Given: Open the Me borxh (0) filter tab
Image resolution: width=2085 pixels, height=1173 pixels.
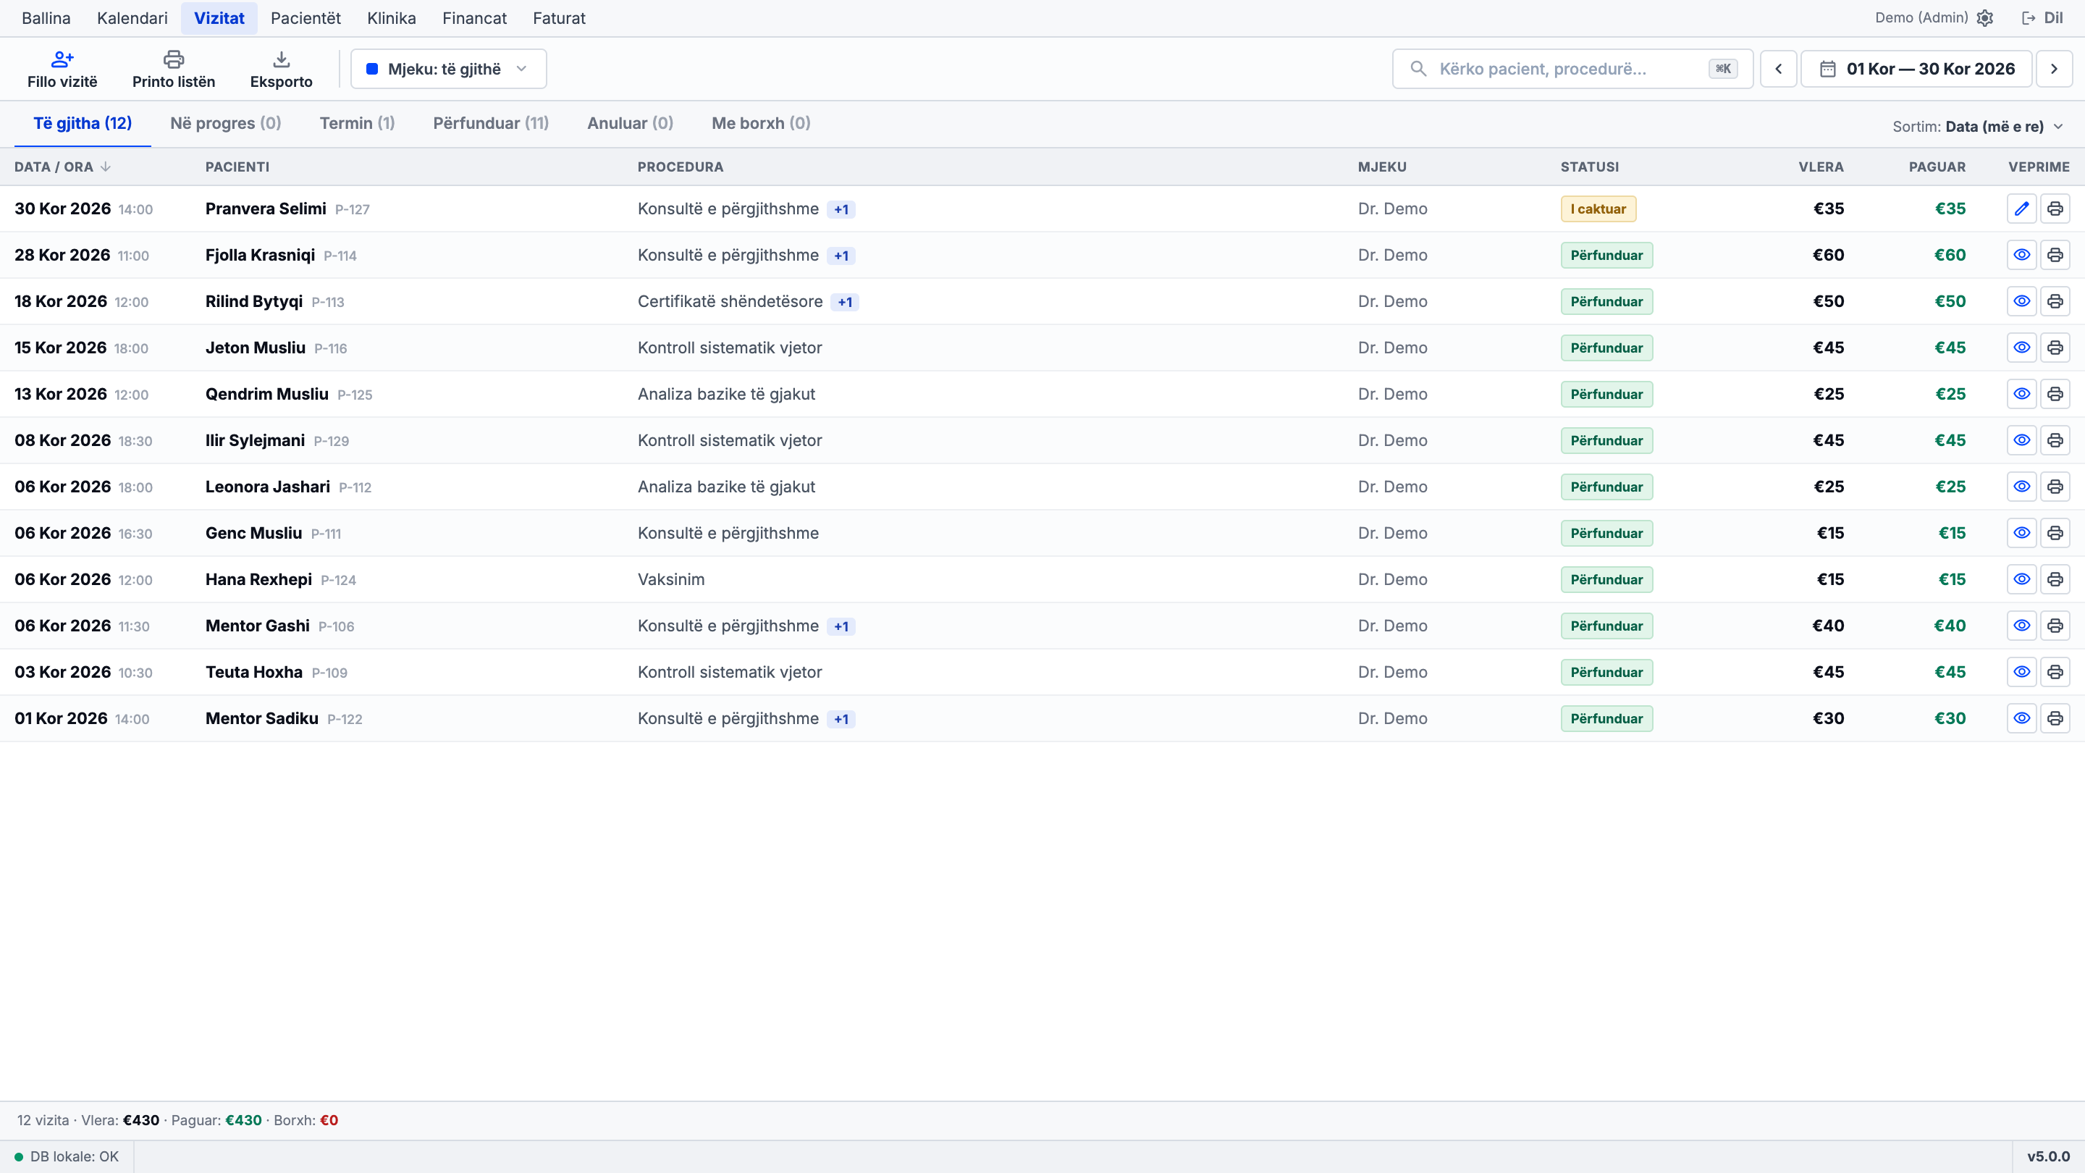Looking at the screenshot, I should tap(761, 123).
